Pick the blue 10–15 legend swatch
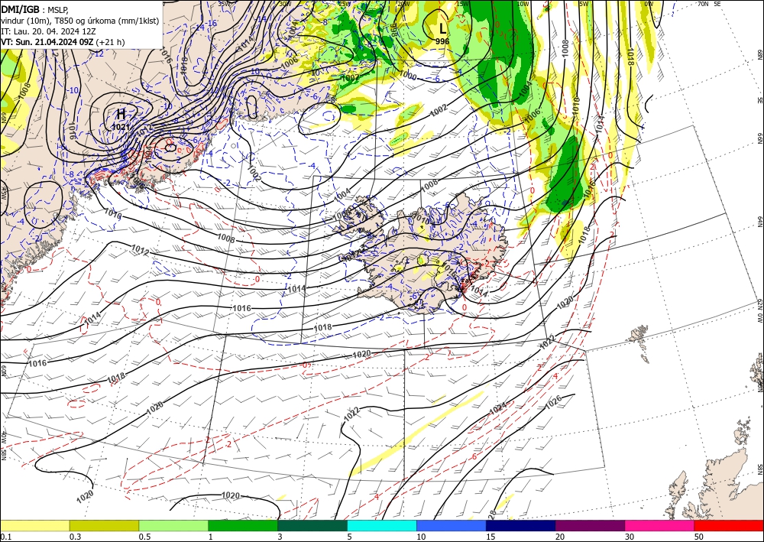764x542 pixels. click(452, 525)
